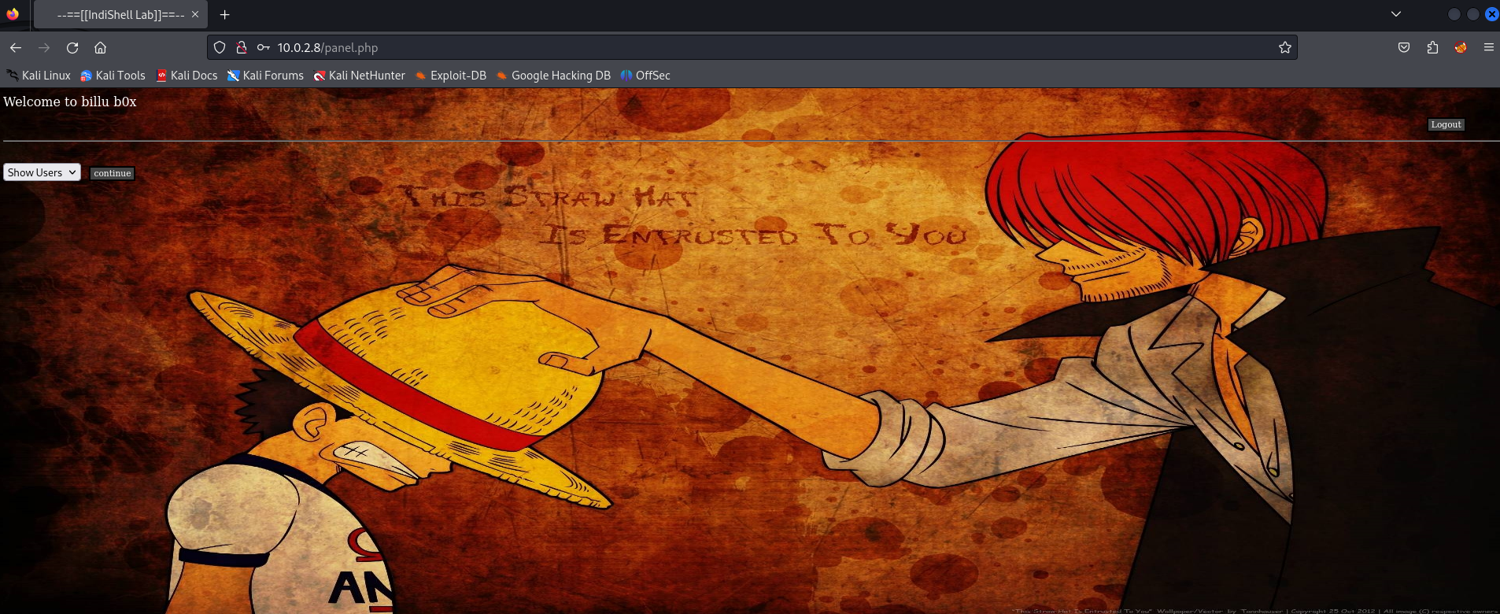Open tracking protection shield info
The image size is (1500, 614).
coord(220,47)
